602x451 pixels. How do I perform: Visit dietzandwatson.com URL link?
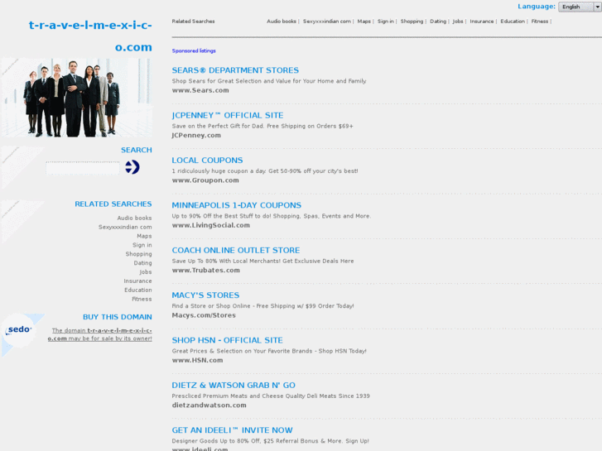209,405
